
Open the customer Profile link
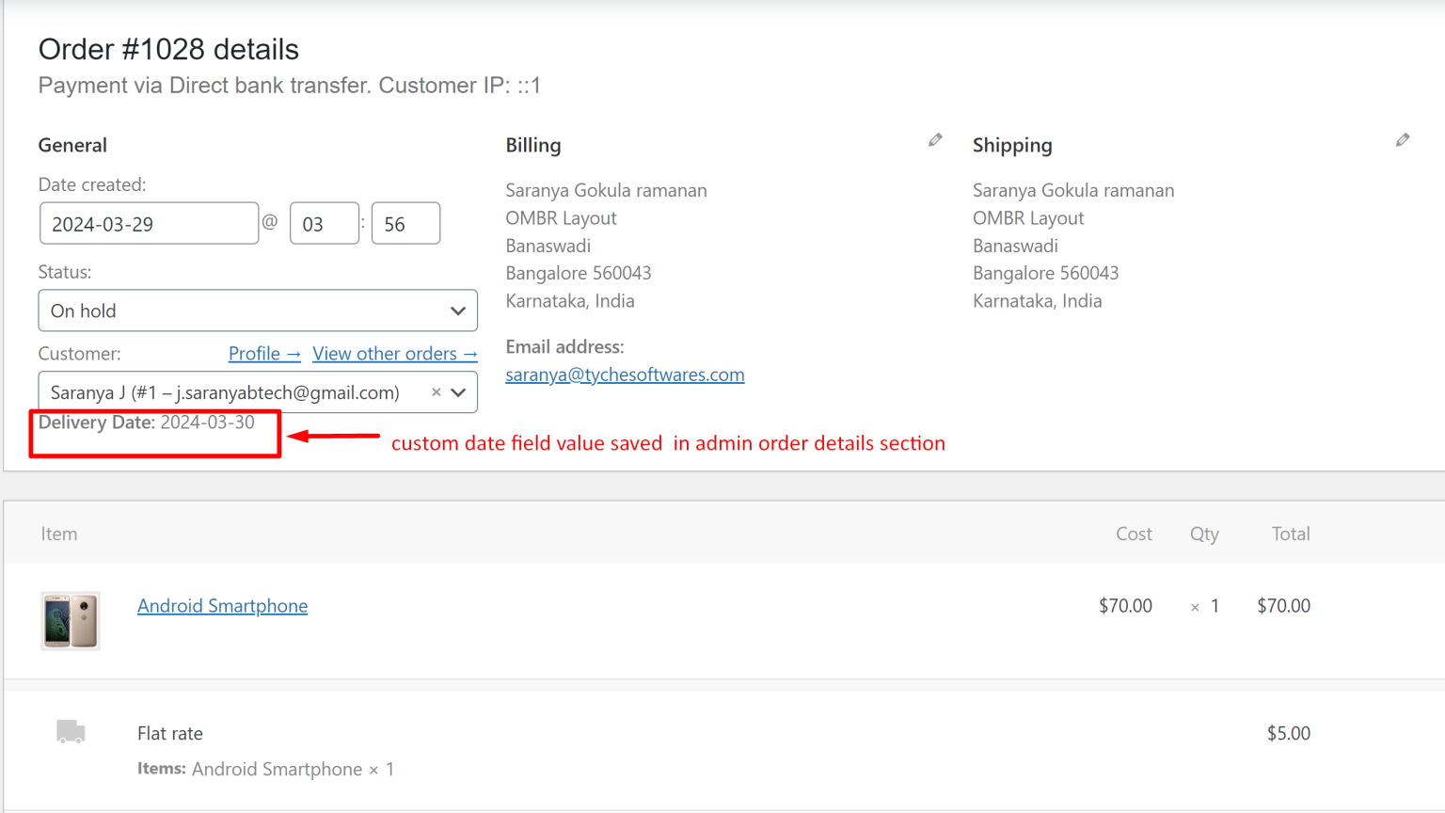pos(264,353)
